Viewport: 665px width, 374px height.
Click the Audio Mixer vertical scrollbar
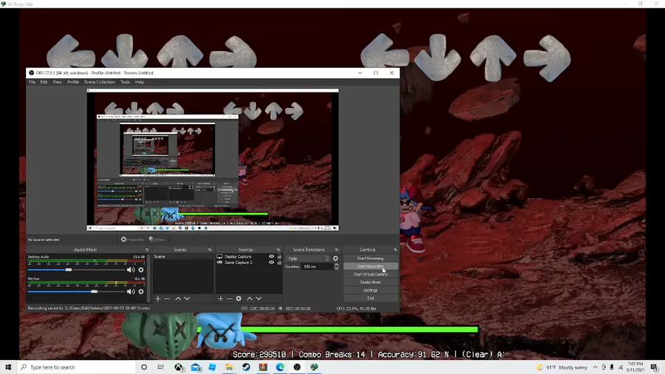[x=149, y=277]
